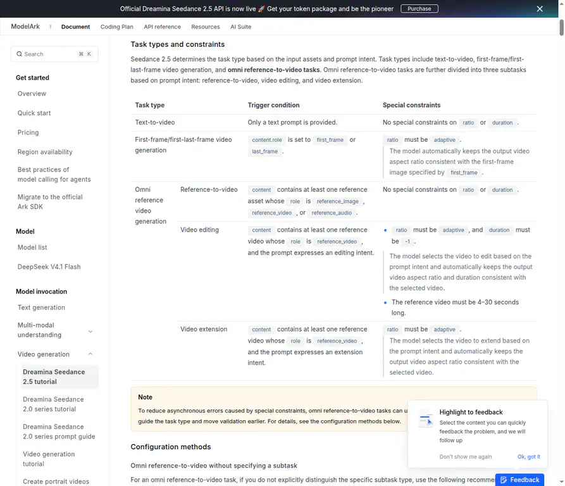
Task: Click the reference_audio code tag
Action: tap(332, 213)
